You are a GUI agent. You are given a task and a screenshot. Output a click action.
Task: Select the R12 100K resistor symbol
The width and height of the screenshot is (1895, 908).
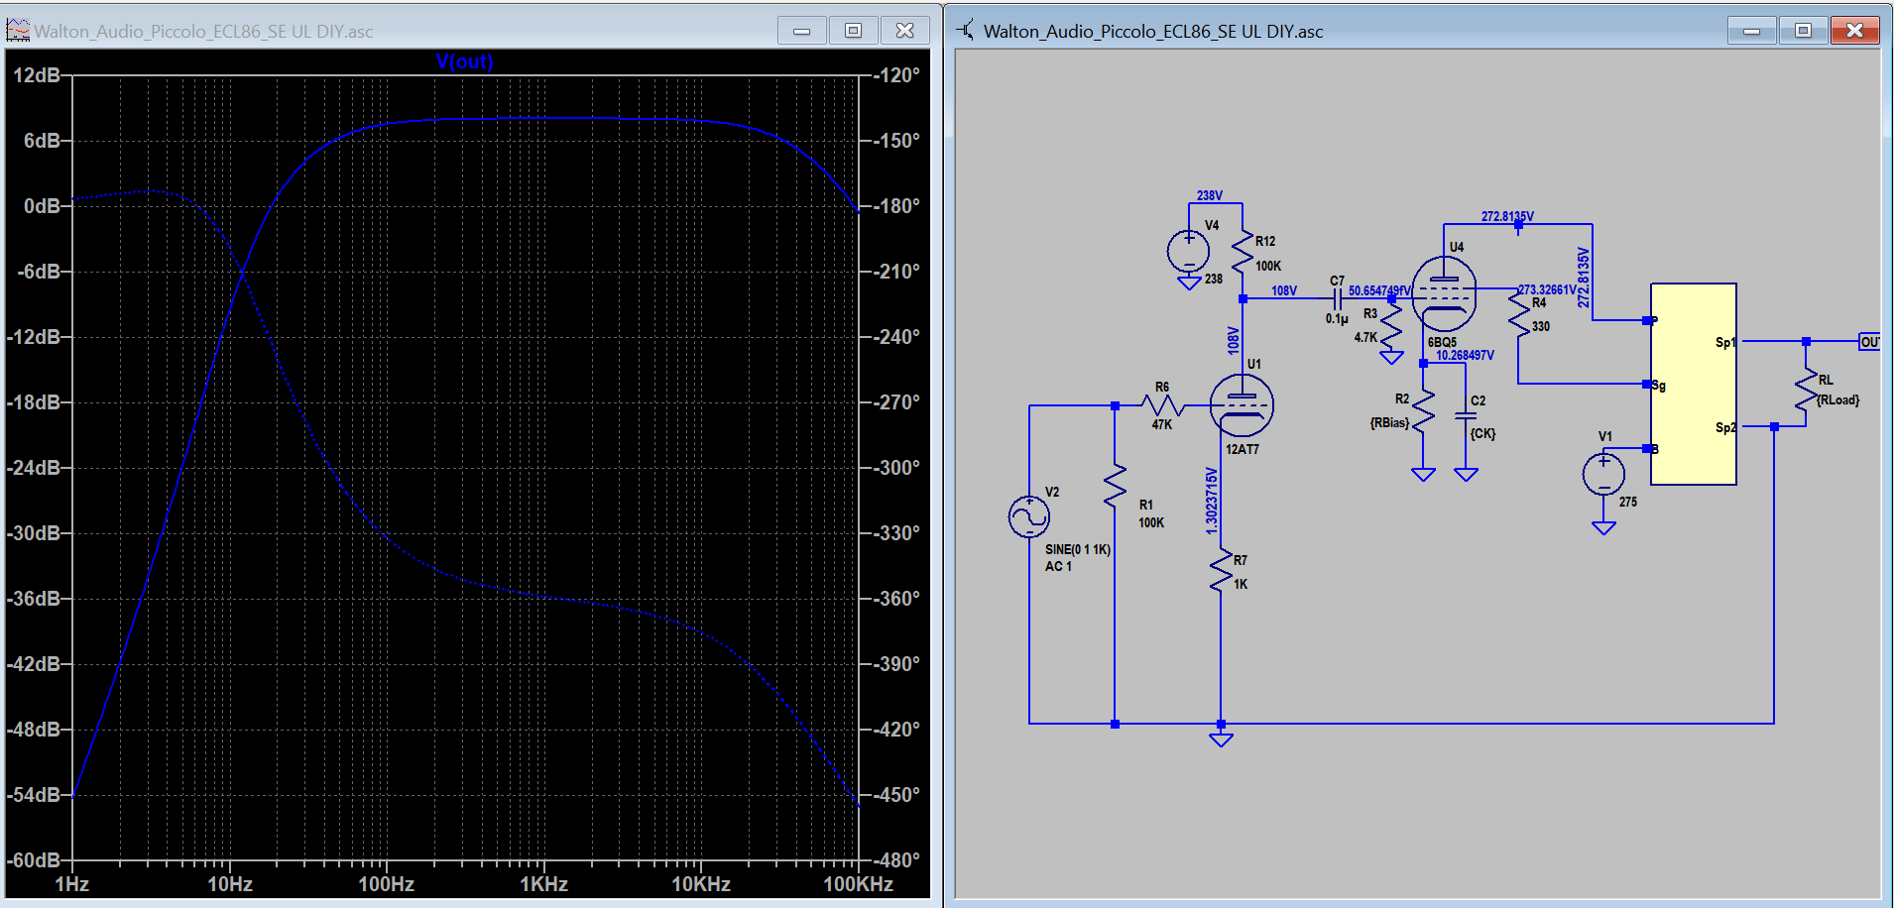tap(1243, 253)
